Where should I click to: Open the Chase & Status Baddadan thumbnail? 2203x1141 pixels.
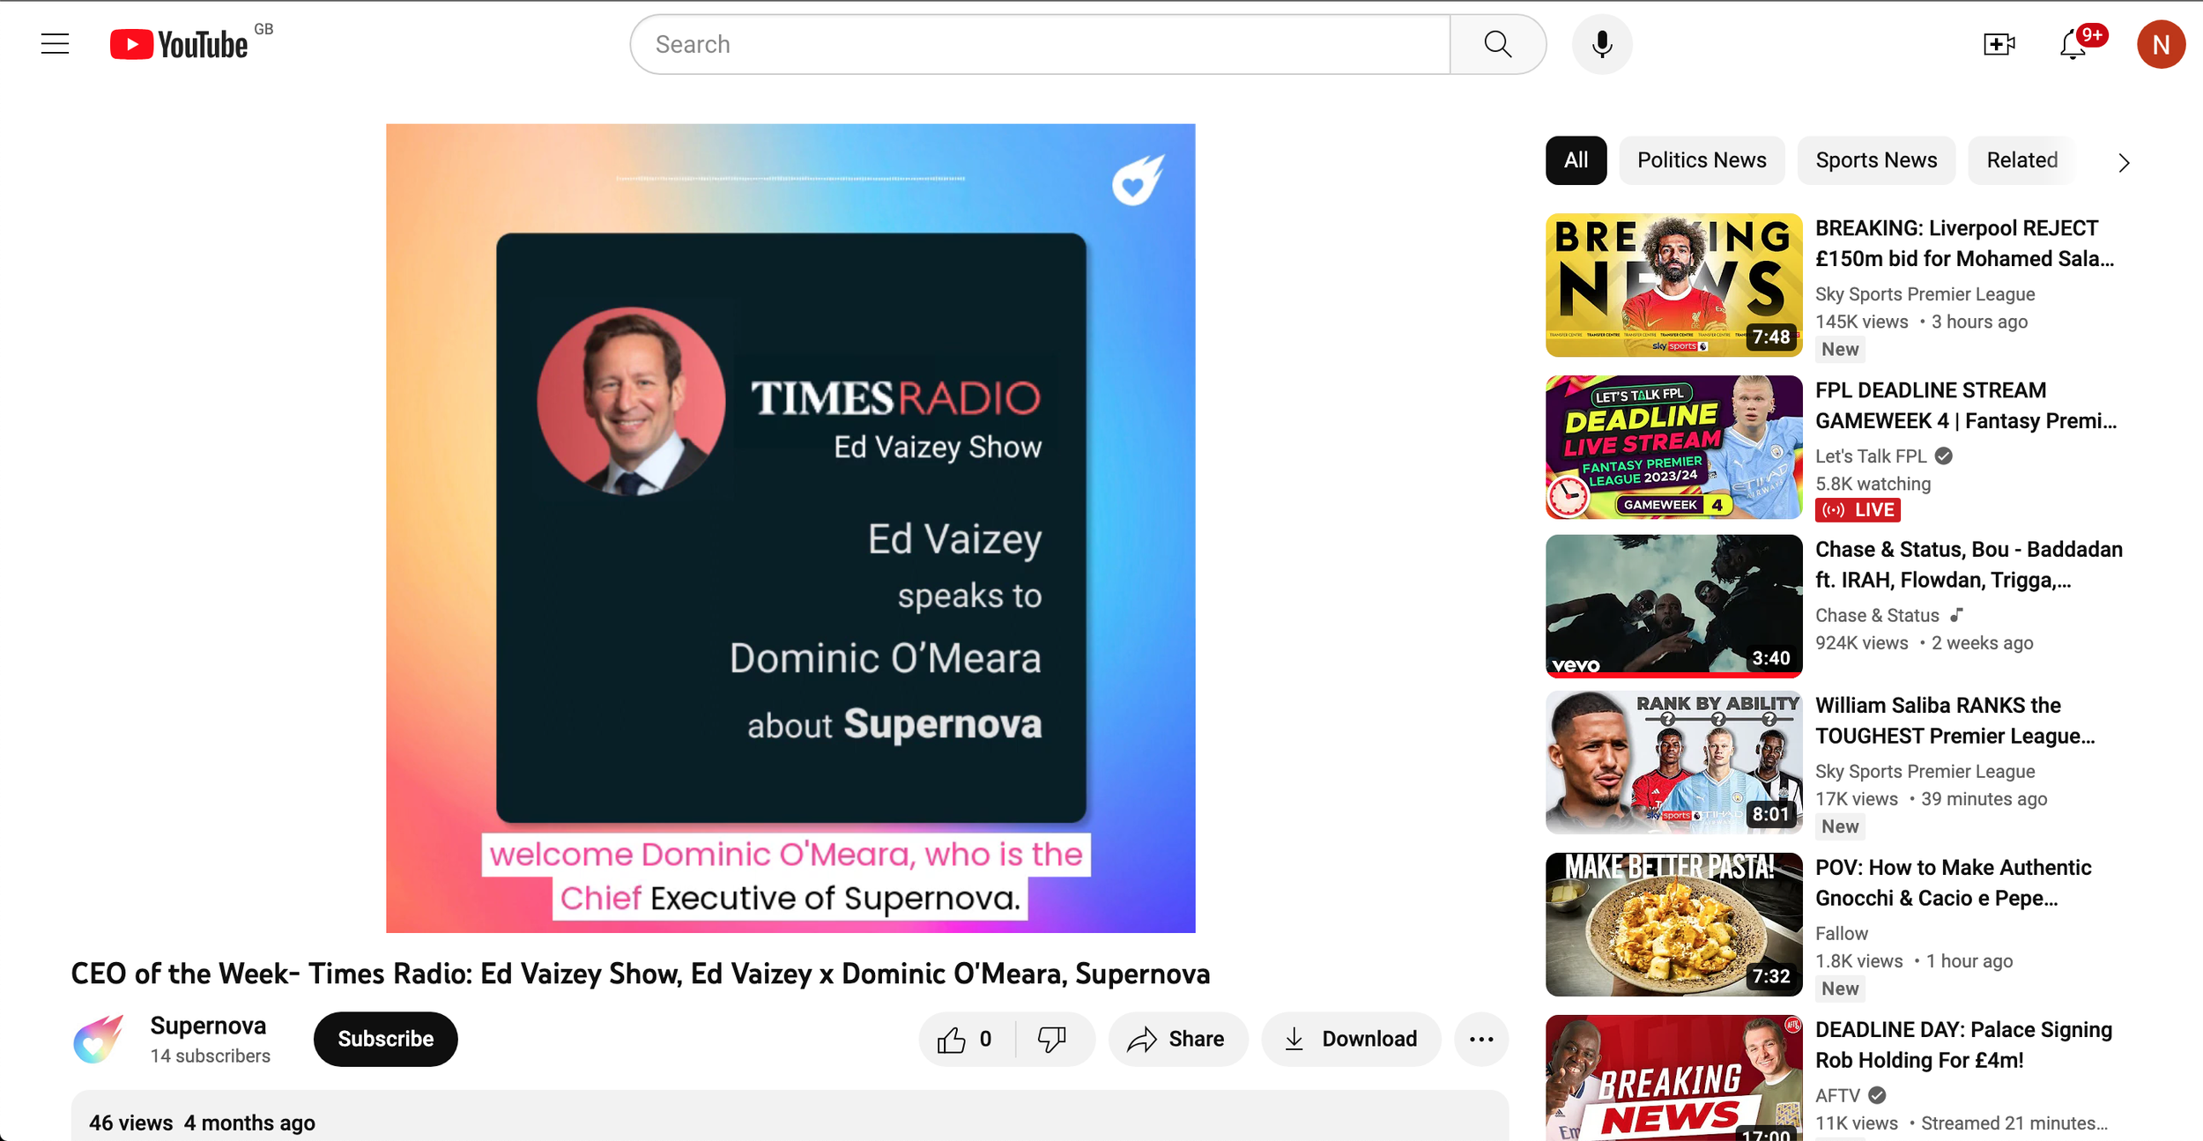pos(1673,605)
